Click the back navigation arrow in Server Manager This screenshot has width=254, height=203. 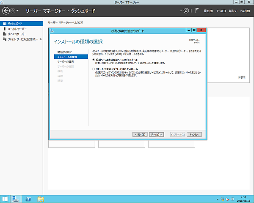click(6, 11)
